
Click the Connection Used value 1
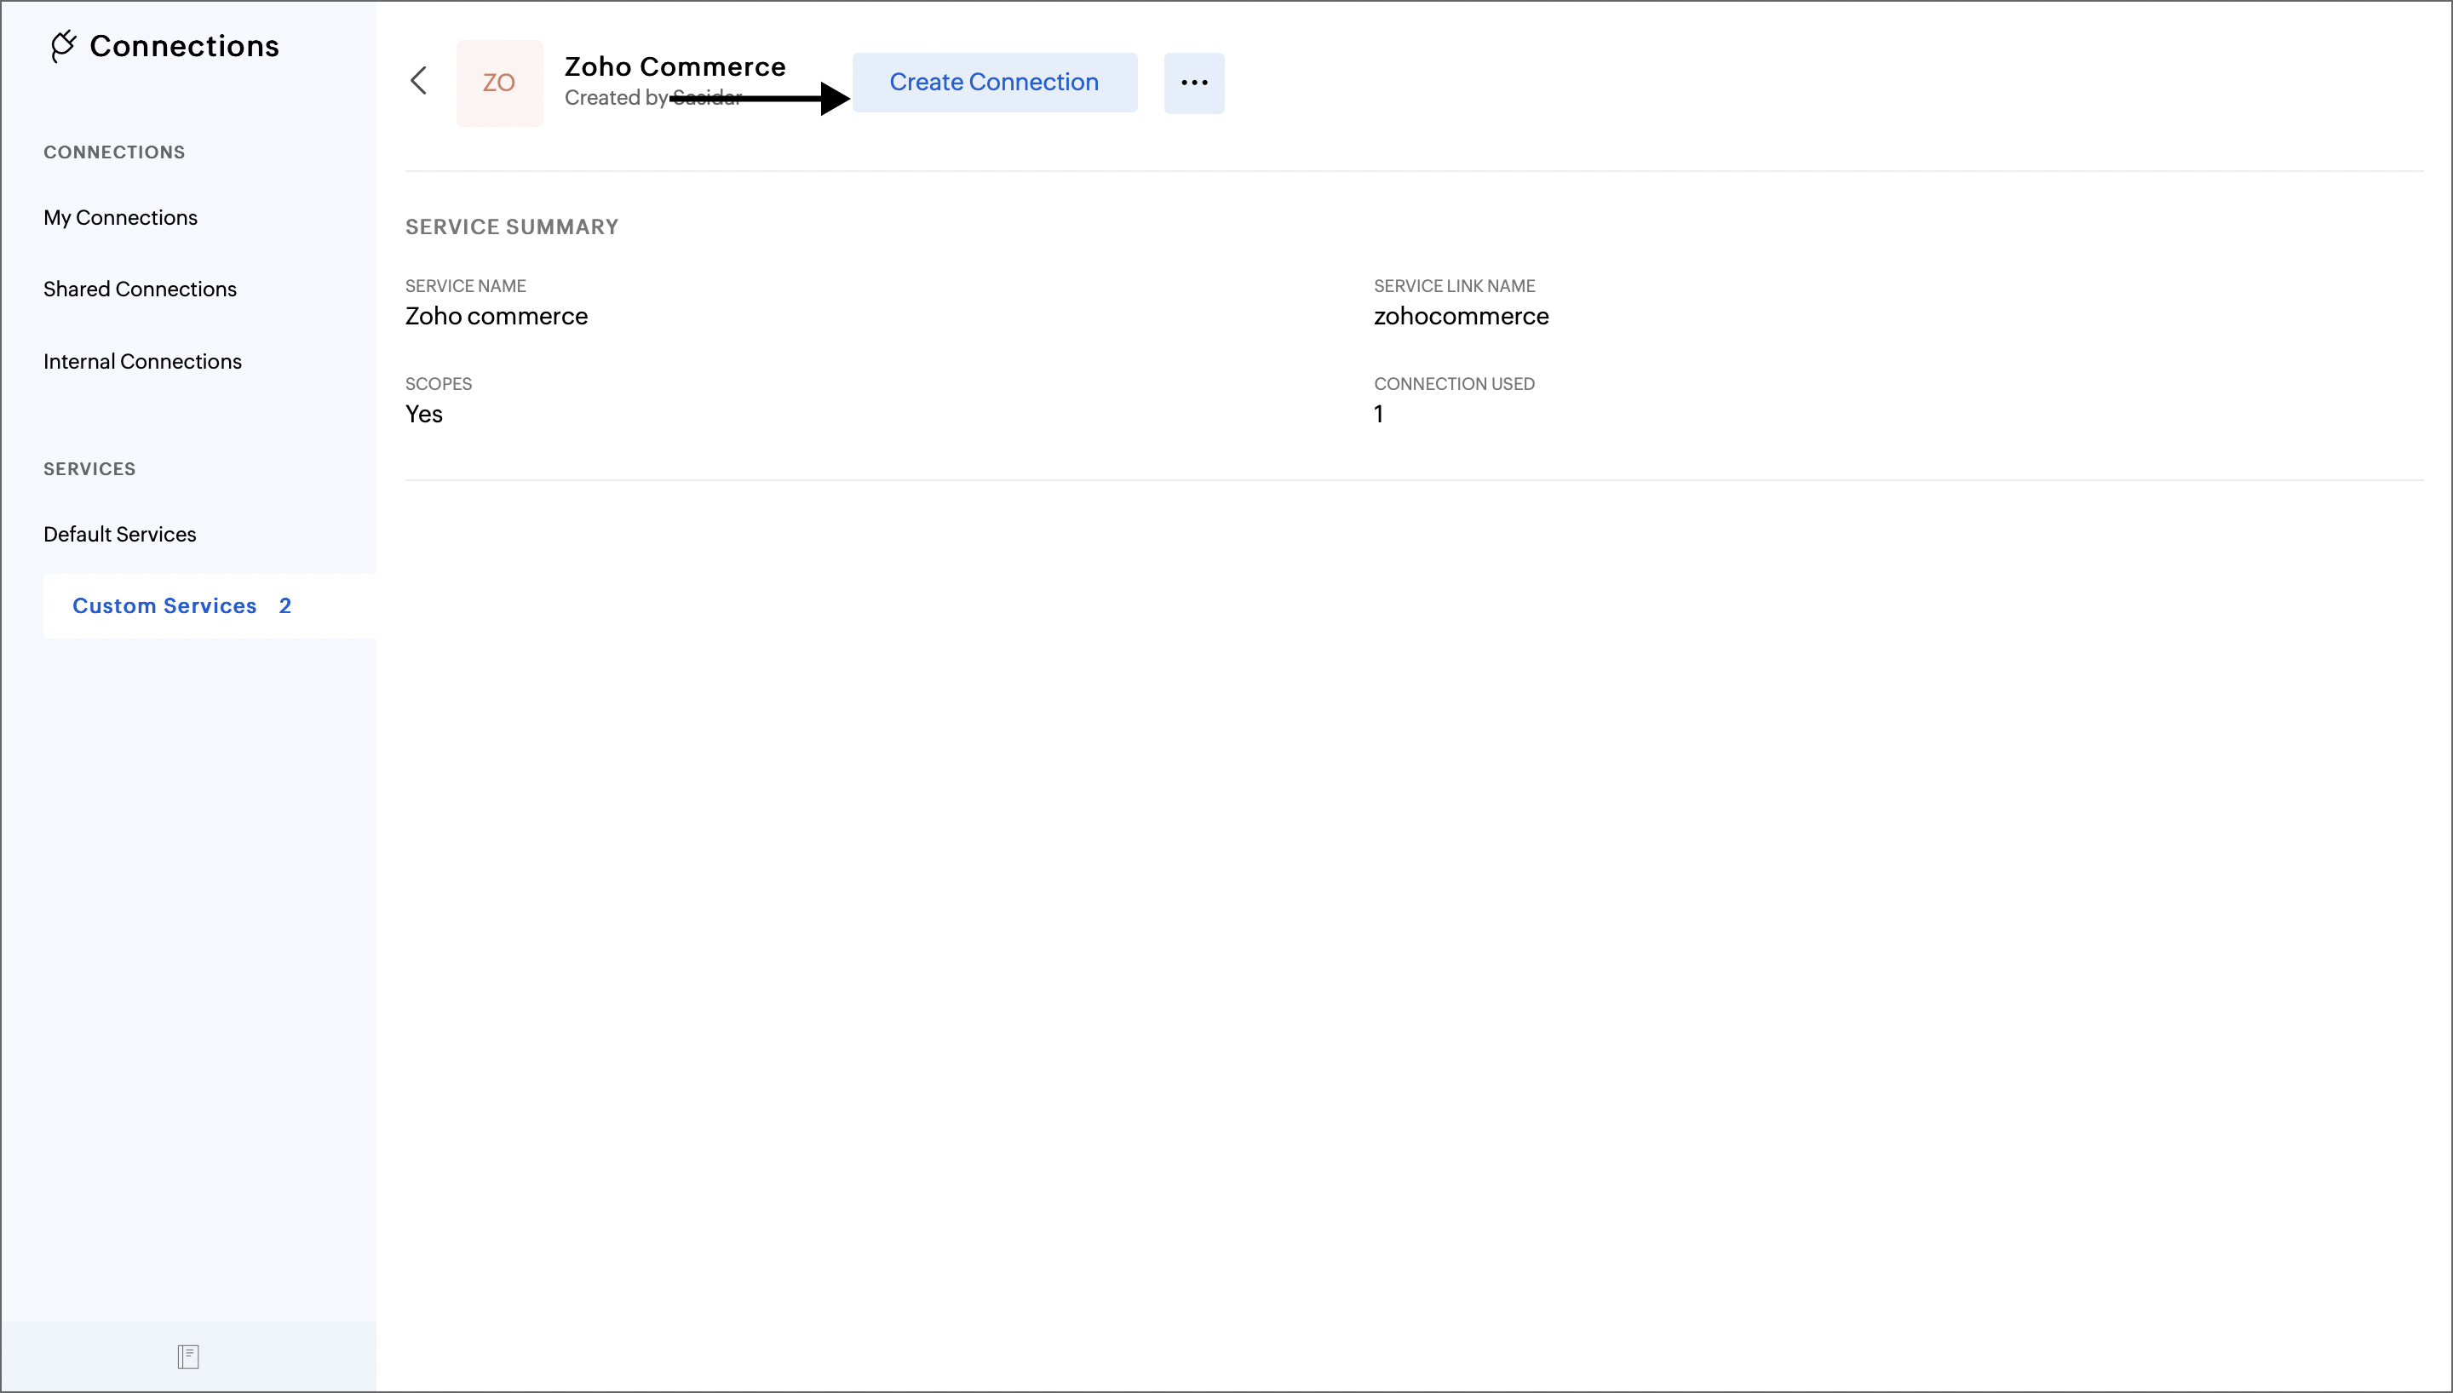[x=1379, y=415]
